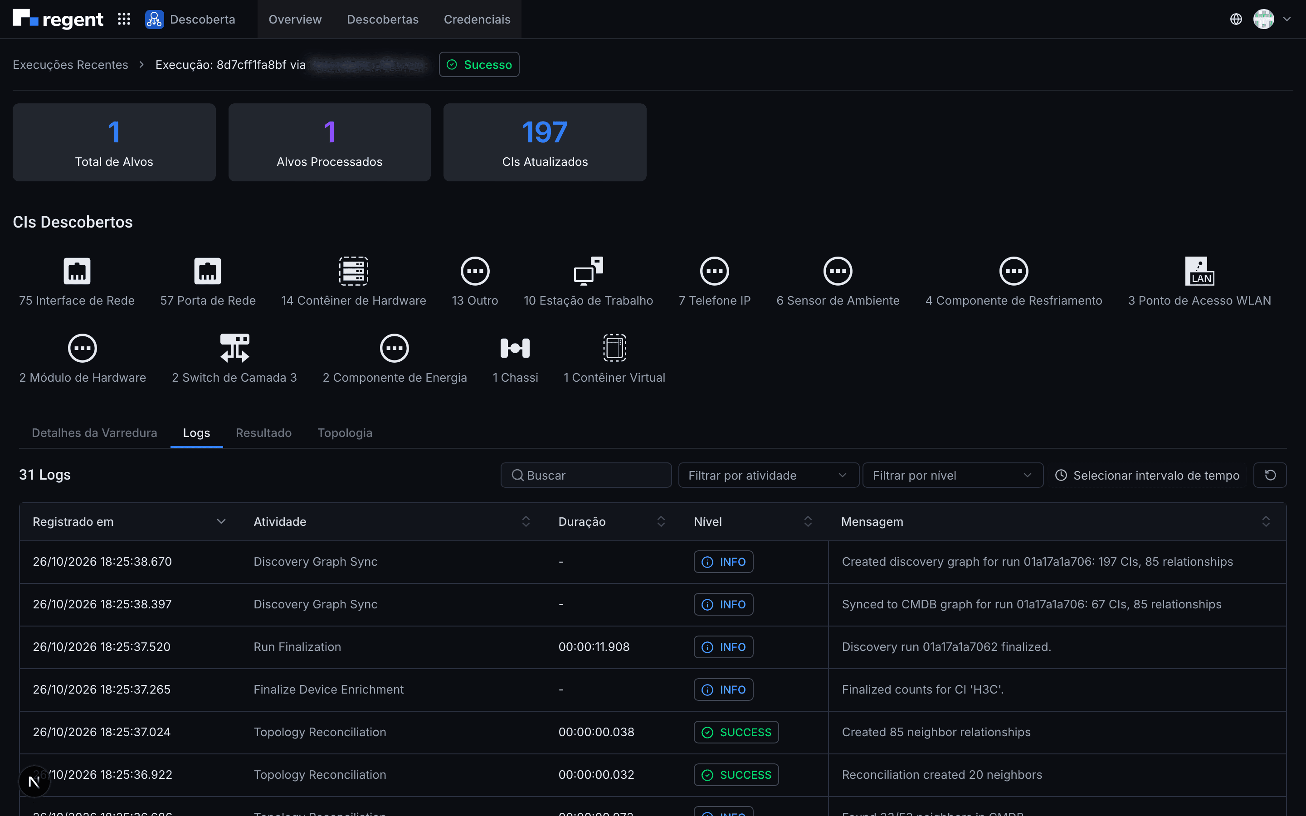Expand the user avatar menu
Viewport: 1306px width, 816px height.
pos(1272,19)
